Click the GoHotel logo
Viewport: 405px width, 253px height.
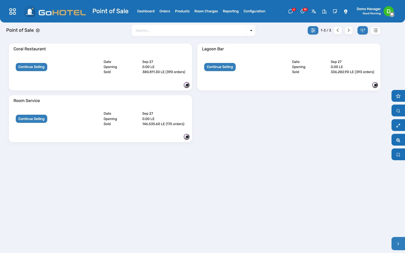[55, 12]
